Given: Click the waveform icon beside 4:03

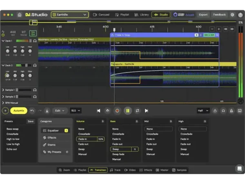Looking at the screenshot, I should 3,31.
